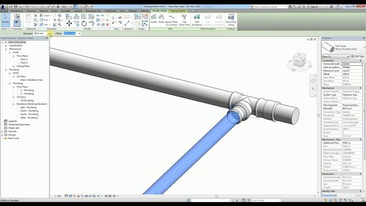Expand the Families tree node

click(2, 132)
